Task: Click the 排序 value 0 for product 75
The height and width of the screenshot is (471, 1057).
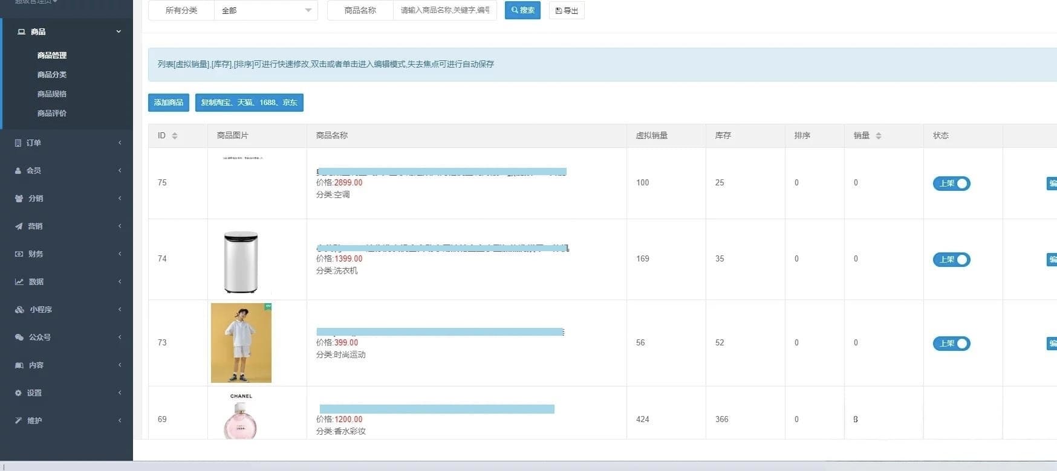Action: 796,183
